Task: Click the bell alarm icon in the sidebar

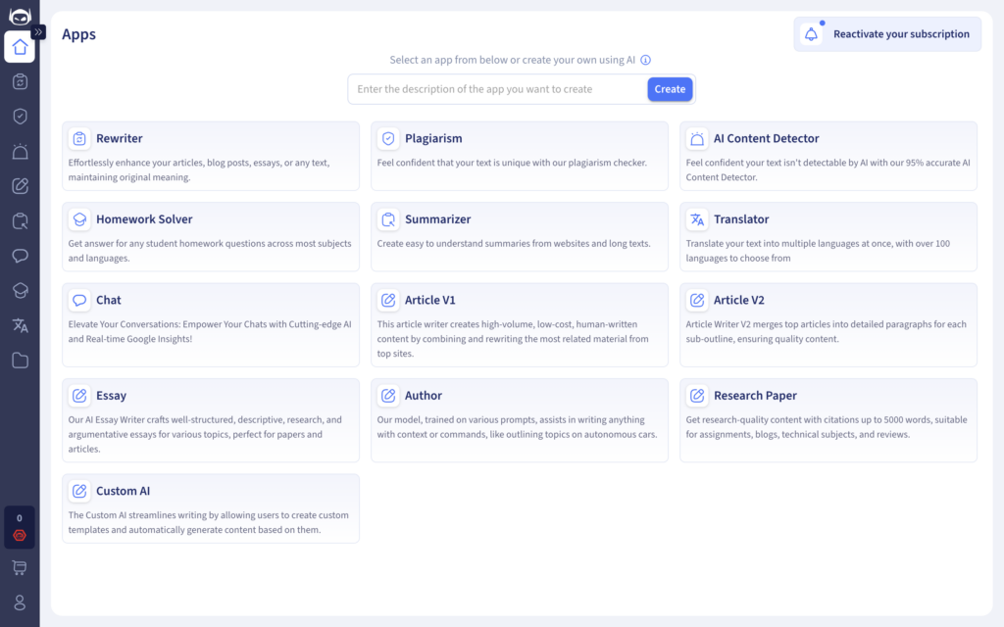Action: 20,151
